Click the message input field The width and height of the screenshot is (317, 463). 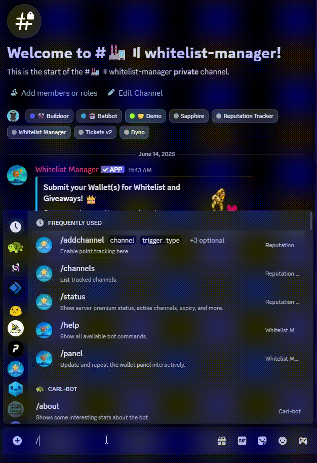point(124,441)
